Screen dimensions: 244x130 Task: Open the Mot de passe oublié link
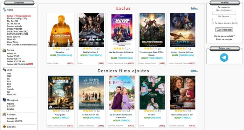pos(224,36)
